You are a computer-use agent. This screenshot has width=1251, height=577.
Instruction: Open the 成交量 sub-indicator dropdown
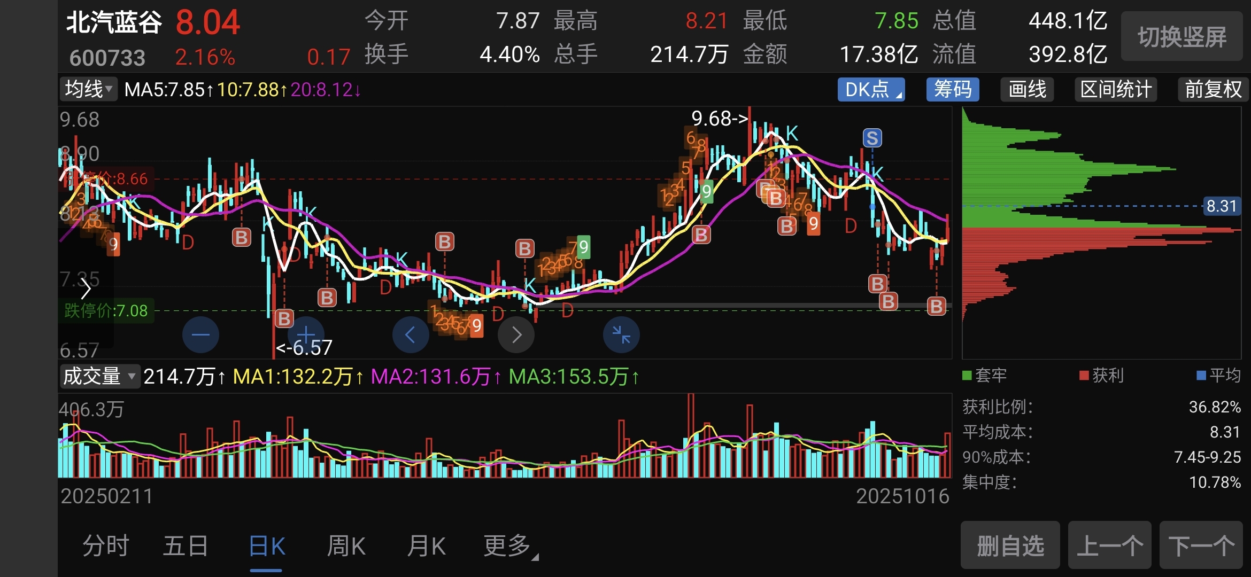[99, 377]
